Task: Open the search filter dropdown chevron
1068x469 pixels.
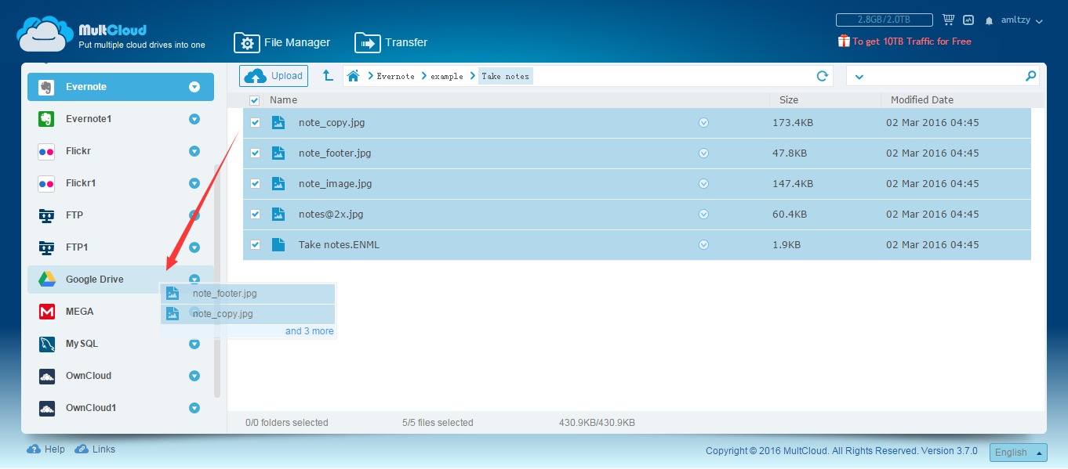Action: (859, 77)
